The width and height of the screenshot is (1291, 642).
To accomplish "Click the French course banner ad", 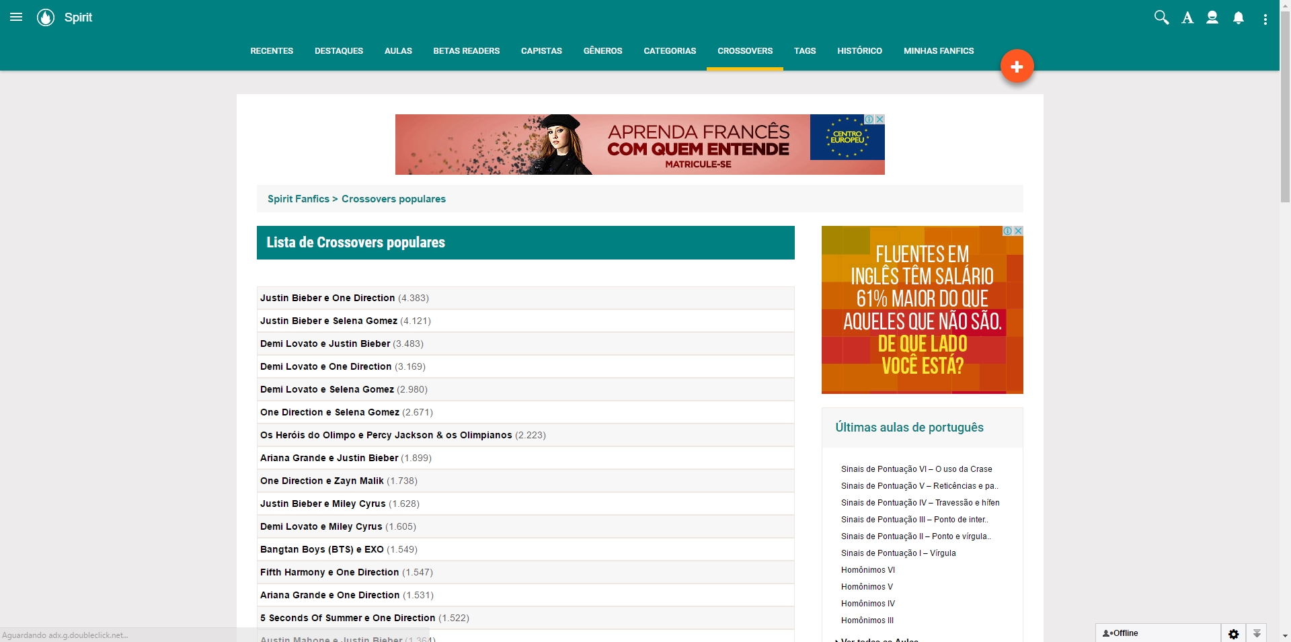I will 639,145.
